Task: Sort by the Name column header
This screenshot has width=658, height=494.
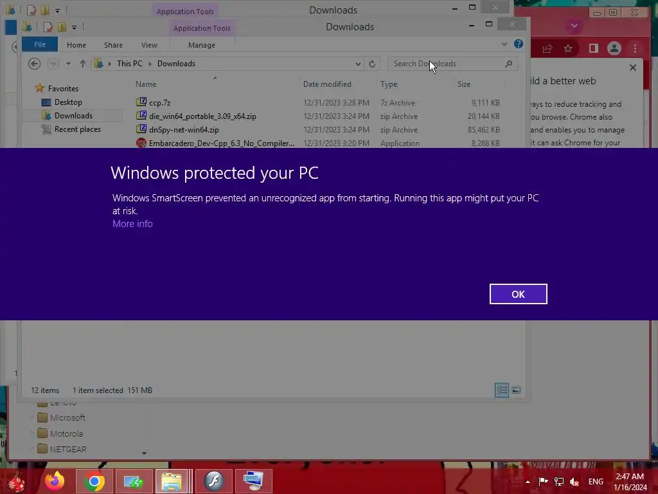Action: coord(146,84)
